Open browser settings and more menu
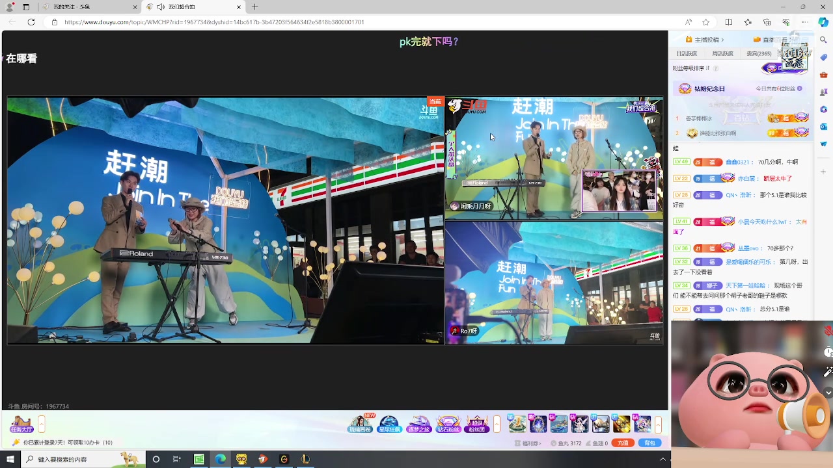The image size is (833, 468). 805,22
